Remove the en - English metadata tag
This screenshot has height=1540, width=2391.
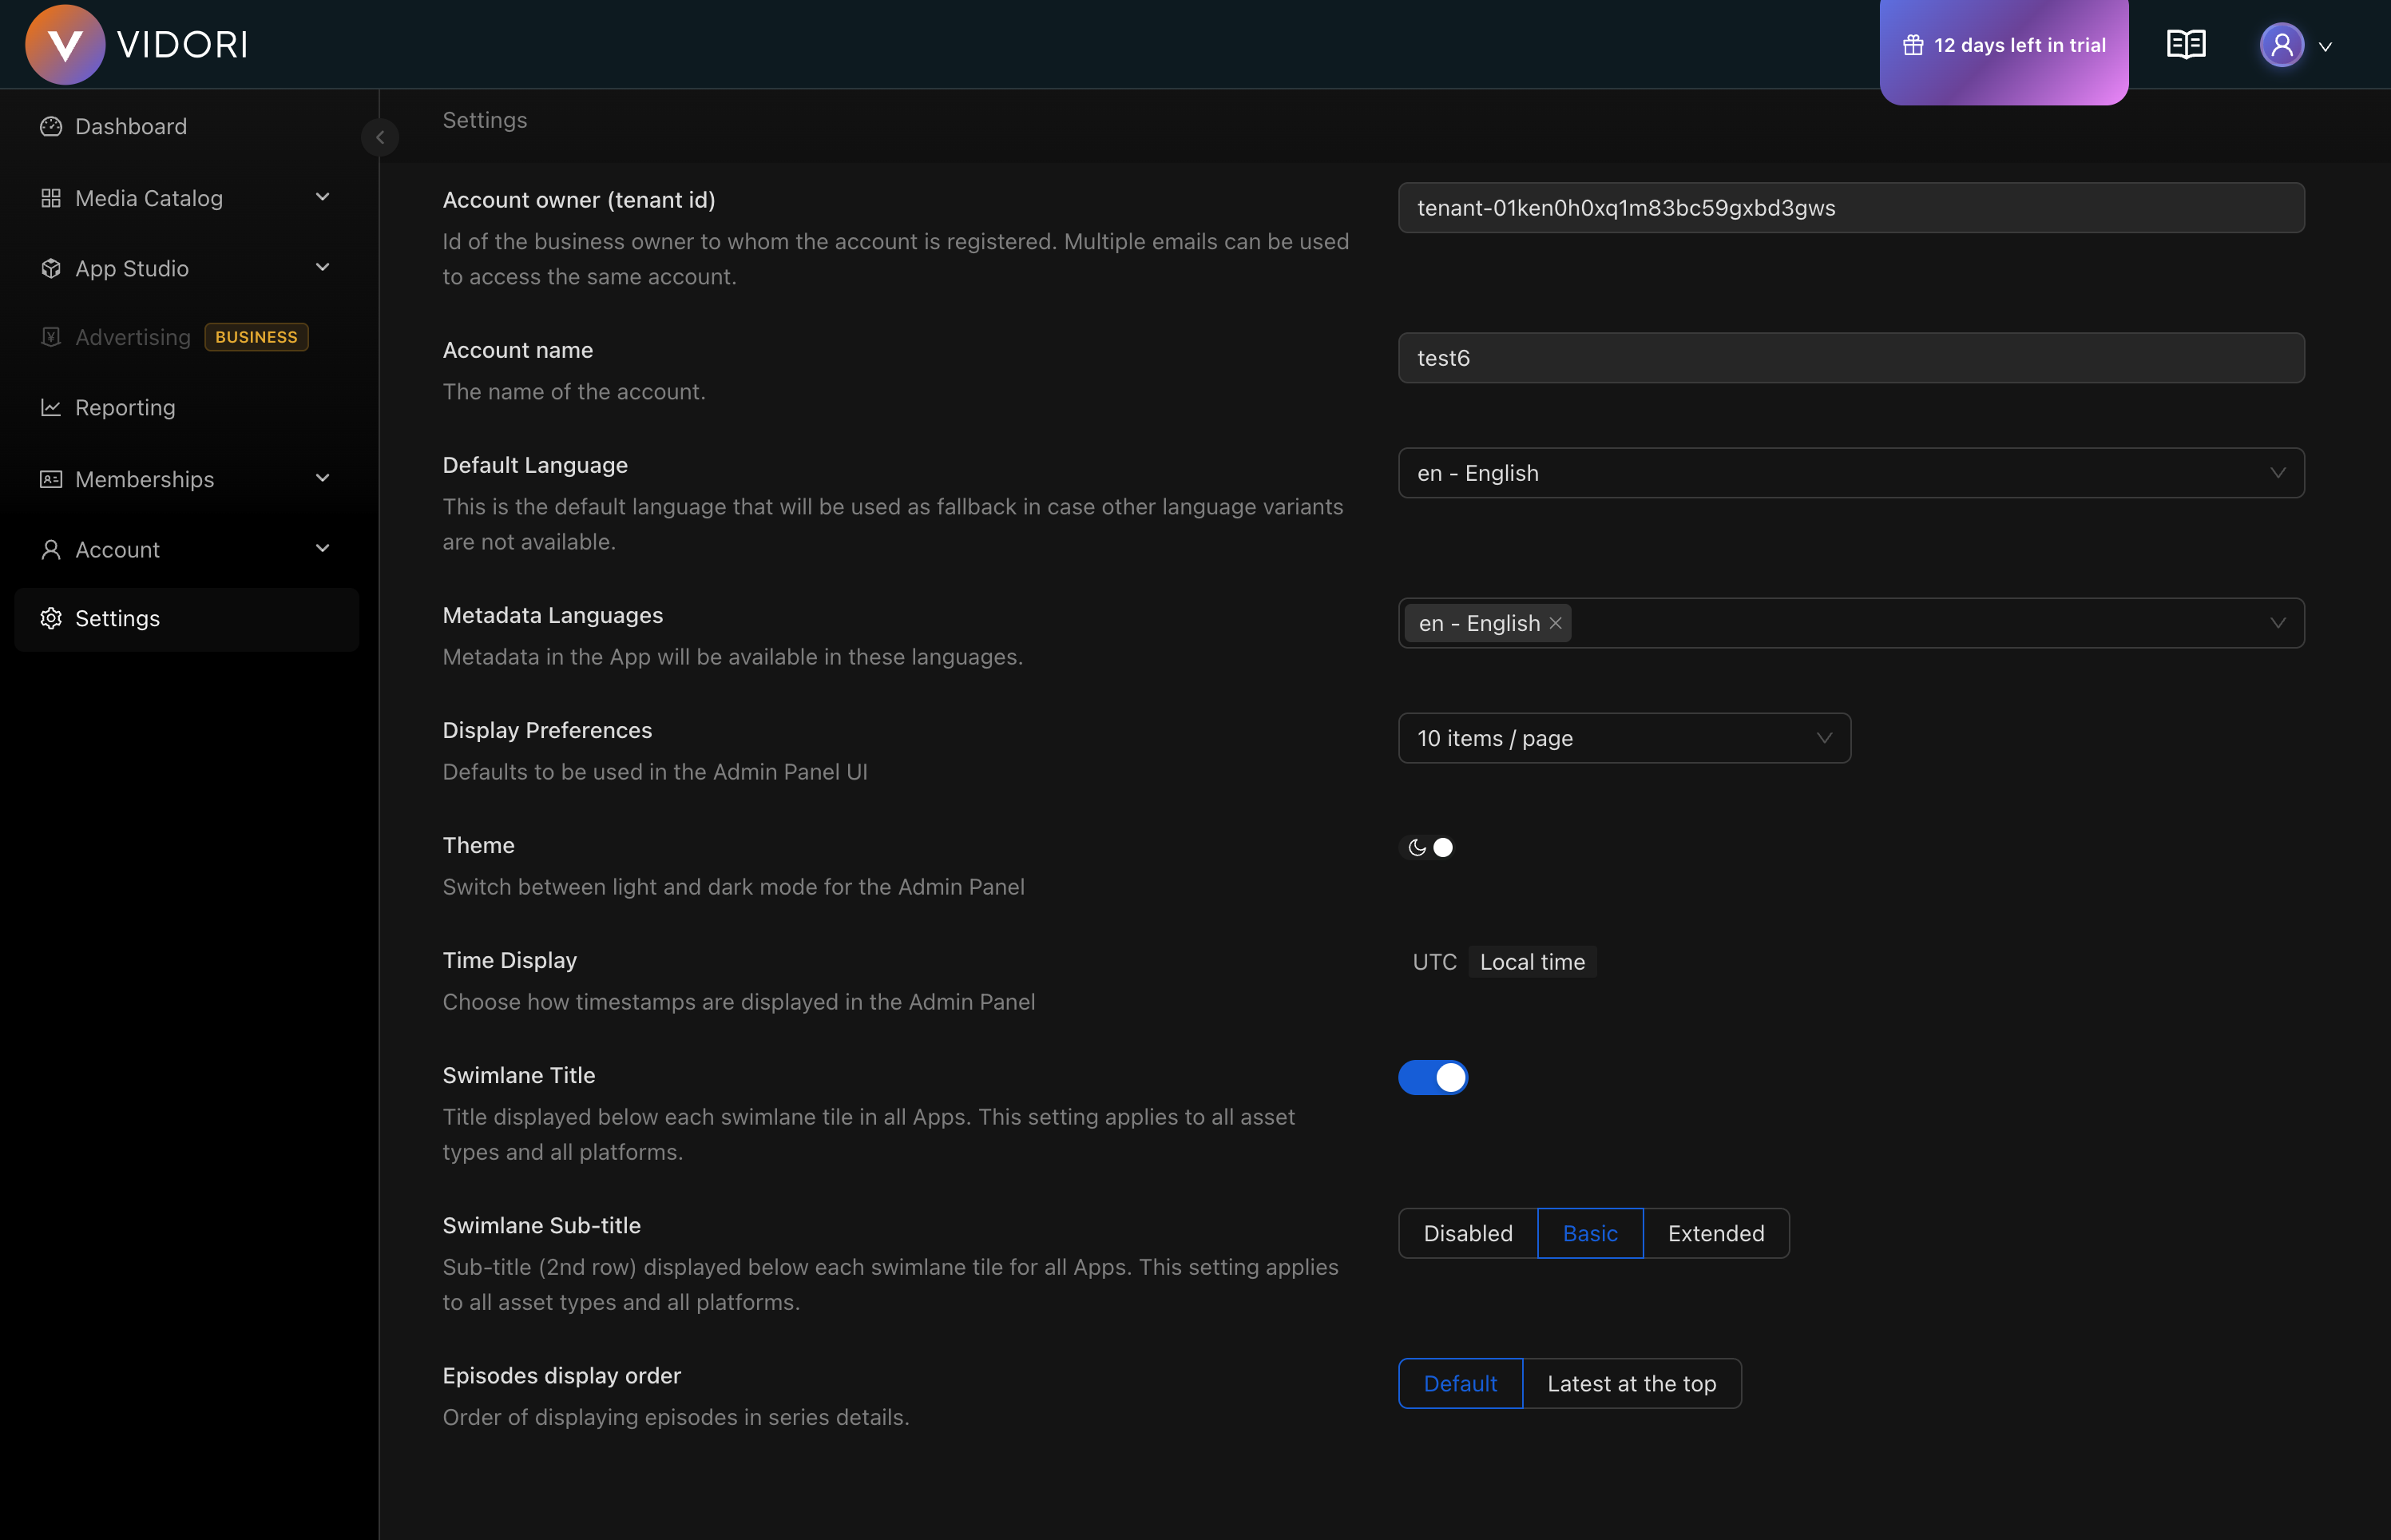pyautogui.click(x=1556, y=624)
